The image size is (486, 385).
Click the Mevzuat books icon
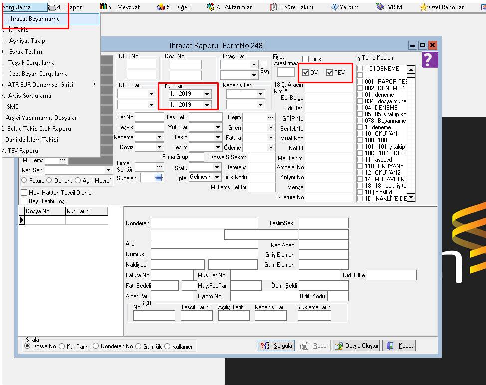pos(103,7)
